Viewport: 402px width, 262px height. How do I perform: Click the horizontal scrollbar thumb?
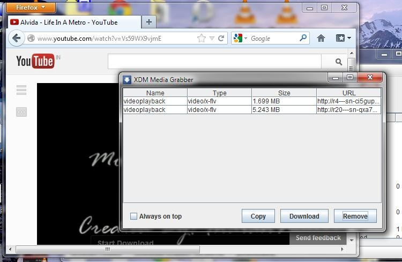pyautogui.click(x=108, y=250)
